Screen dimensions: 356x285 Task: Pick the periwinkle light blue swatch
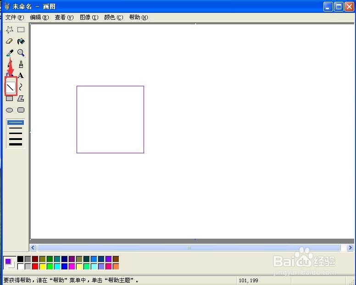pyautogui.click(x=101, y=266)
